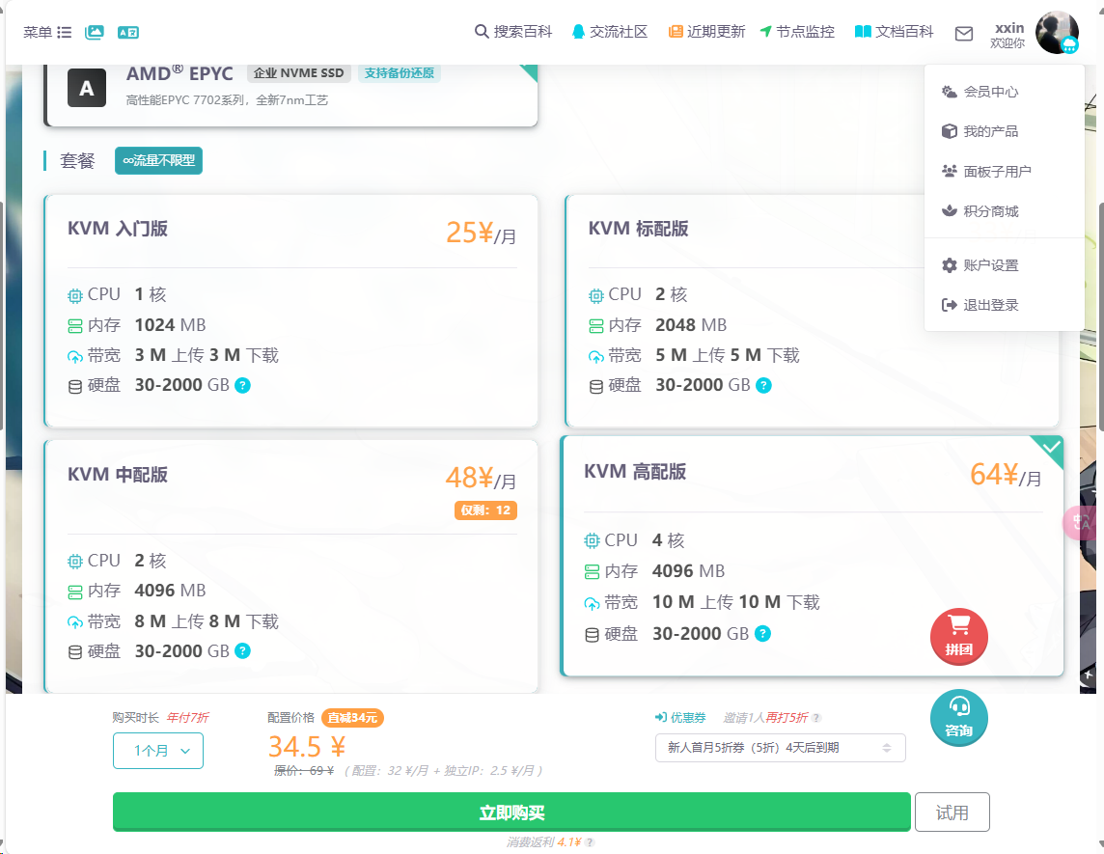
Task: Click the translation (A字) icon in the top bar
Action: tap(126, 31)
